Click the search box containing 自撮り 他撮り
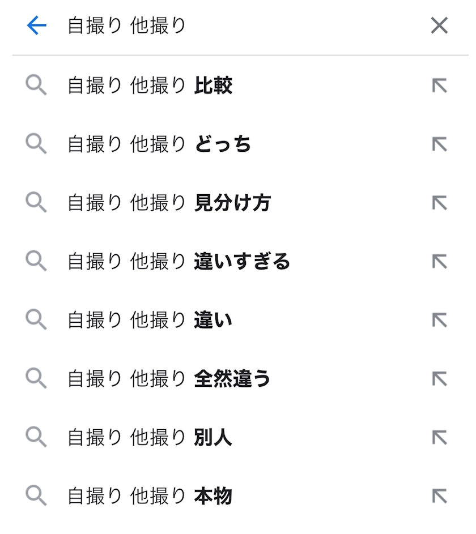This screenshot has width=476, height=534. [227, 25]
